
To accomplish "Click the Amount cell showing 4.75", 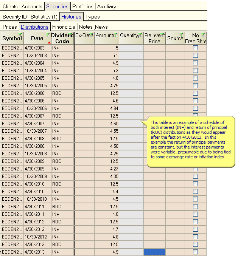I will point(107,86).
